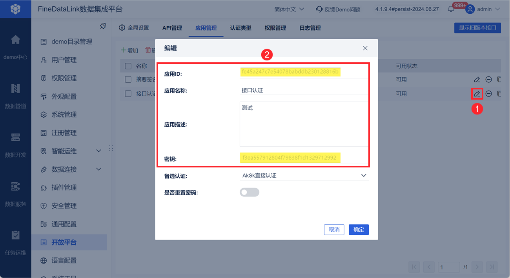The image size is (510, 278).
Task: Expand the admin account chevron
Action: coord(498,9)
